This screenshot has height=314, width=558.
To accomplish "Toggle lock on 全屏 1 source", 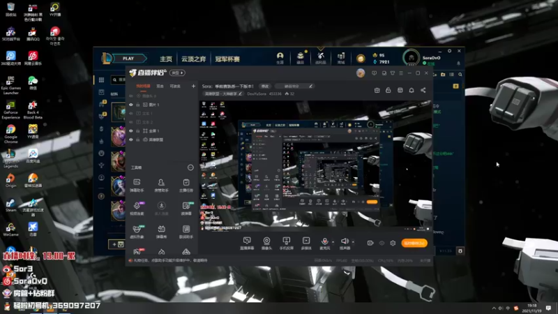I will pyautogui.click(x=138, y=131).
